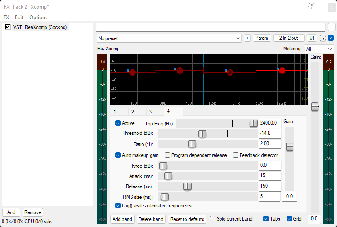Click band 4 handle in frequency graph
Viewport: 337px width, 227px height.
[282, 70]
